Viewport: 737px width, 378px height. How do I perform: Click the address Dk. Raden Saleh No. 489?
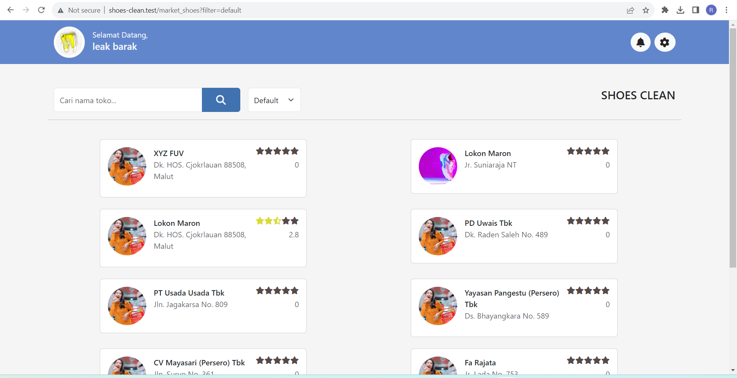point(506,235)
